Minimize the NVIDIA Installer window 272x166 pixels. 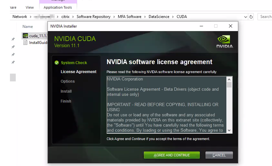click(201, 26)
